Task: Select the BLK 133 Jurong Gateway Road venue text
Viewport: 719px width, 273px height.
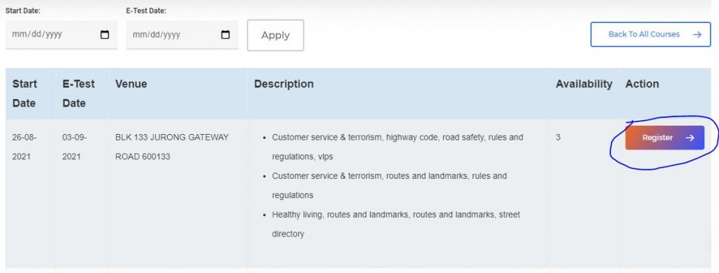Action: point(171,147)
